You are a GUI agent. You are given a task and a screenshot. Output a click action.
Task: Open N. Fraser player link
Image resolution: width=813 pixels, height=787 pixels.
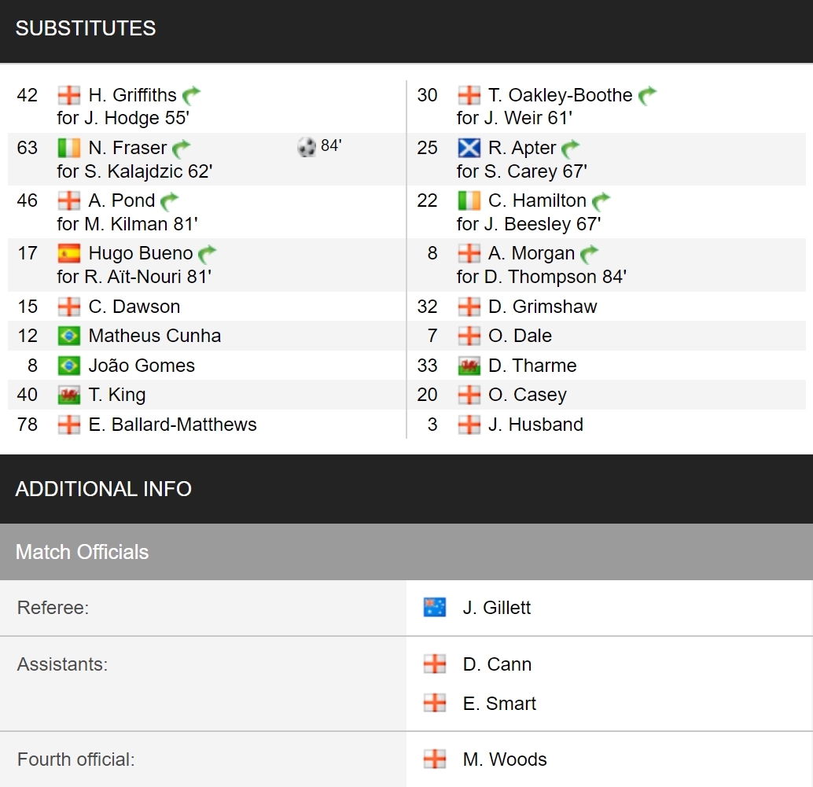click(127, 148)
